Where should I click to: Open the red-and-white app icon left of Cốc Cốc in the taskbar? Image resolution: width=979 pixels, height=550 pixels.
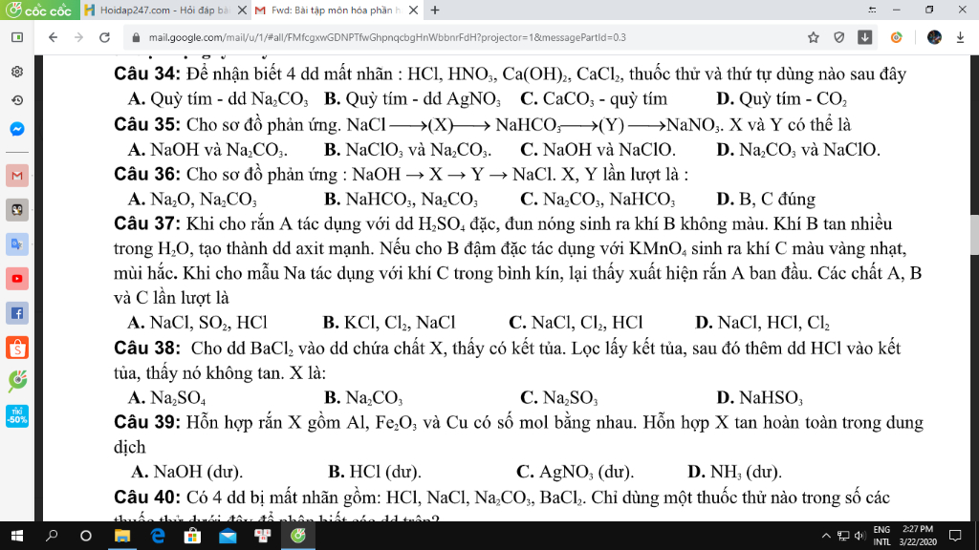[263, 536]
